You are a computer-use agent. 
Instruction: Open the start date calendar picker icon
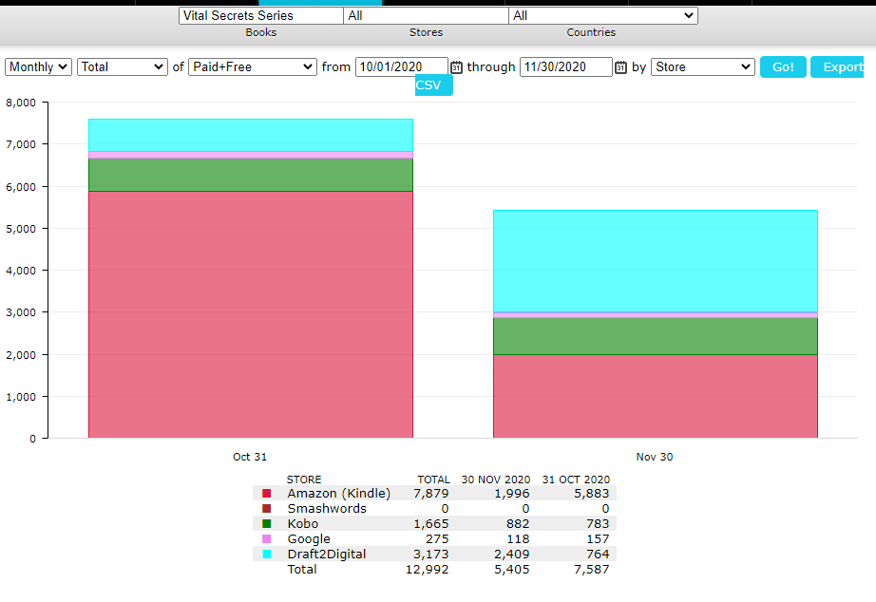(x=456, y=67)
